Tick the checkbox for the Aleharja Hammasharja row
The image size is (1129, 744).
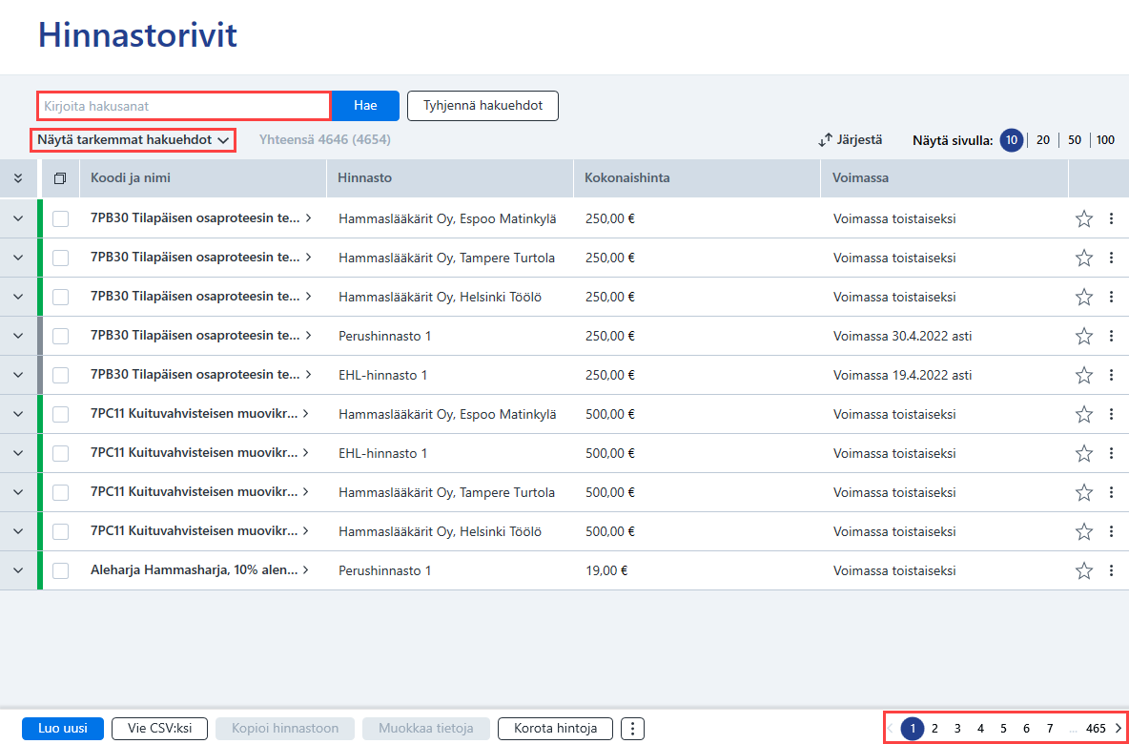(60, 571)
